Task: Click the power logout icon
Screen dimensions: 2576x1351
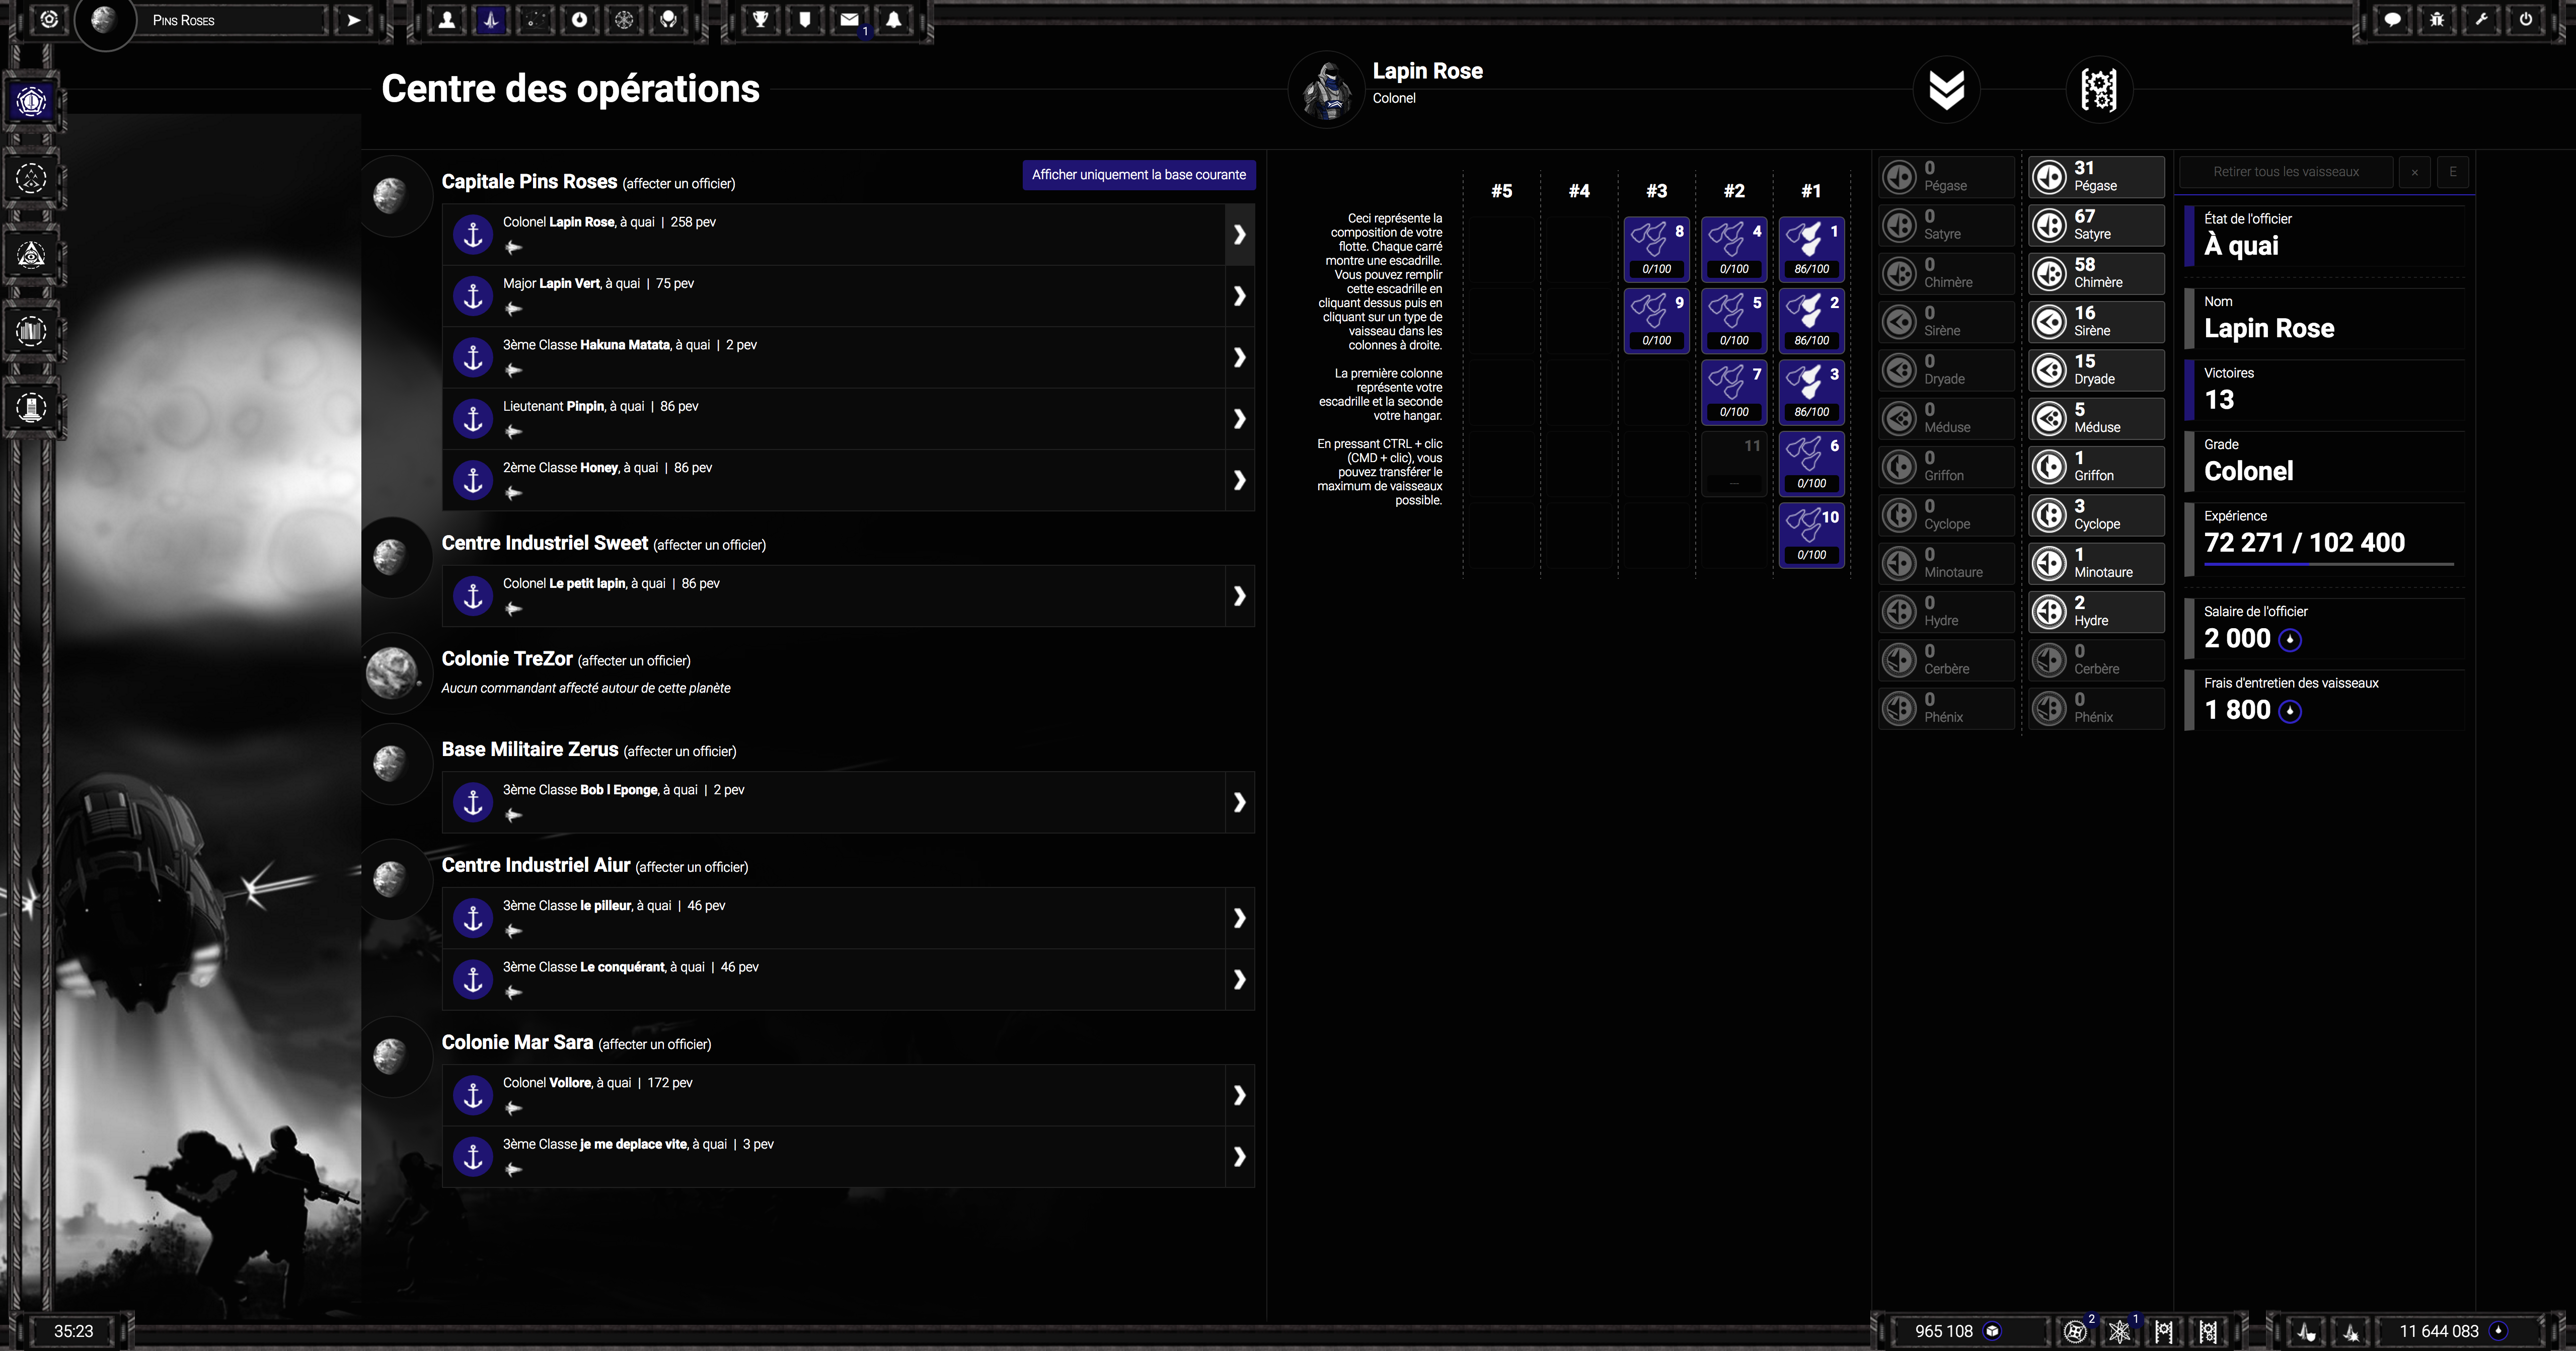Action: pyautogui.click(x=2525, y=20)
